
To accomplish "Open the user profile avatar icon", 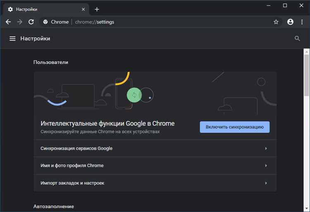I will 291,22.
